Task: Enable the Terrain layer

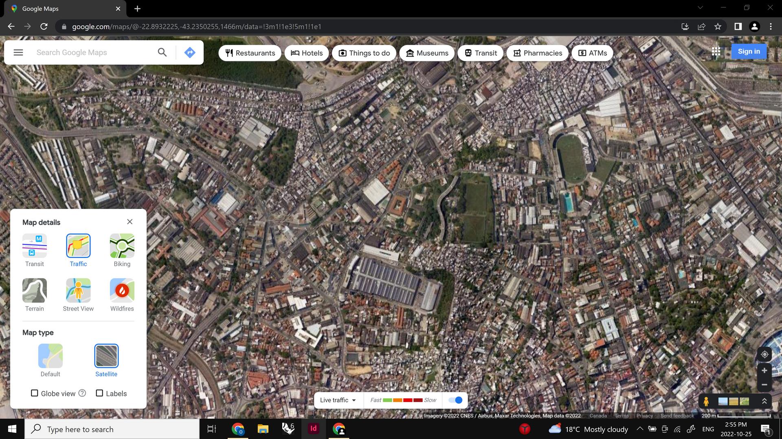Action: click(x=35, y=291)
